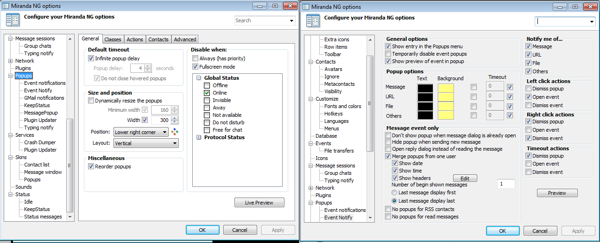Click OK in the right window
Screen dimensions: 600x243
[503, 231]
